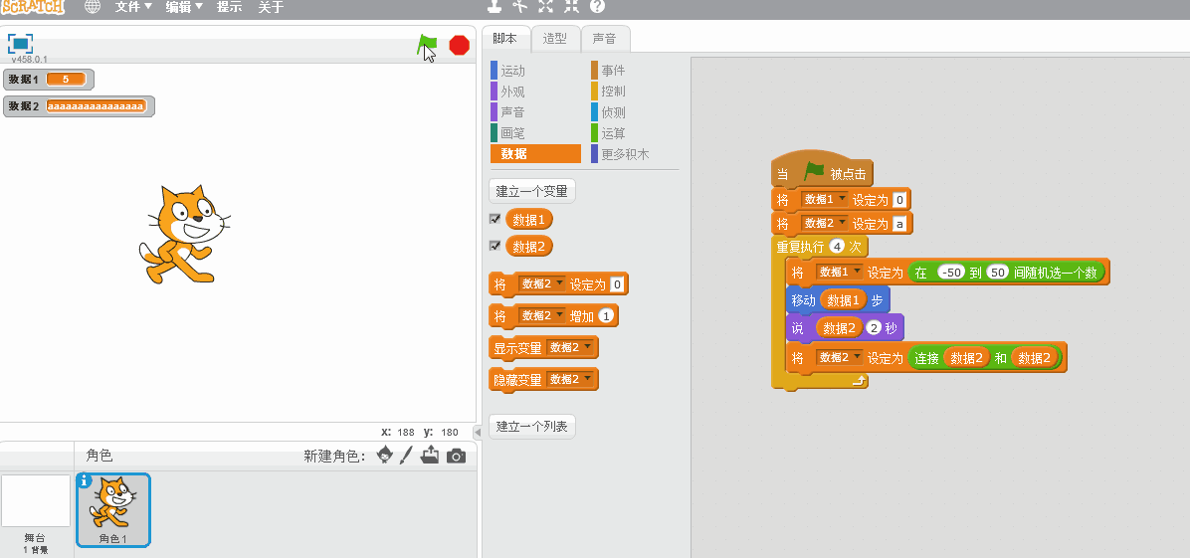Open the language globe menu
This screenshot has width=1190, height=558.
93,7
